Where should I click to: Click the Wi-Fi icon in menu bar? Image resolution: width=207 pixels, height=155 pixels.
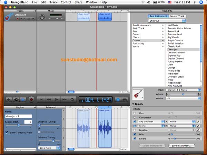(143, 2)
